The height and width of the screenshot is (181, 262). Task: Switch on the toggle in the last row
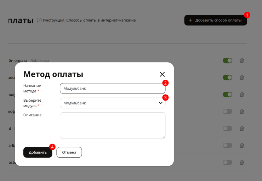click(227, 162)
